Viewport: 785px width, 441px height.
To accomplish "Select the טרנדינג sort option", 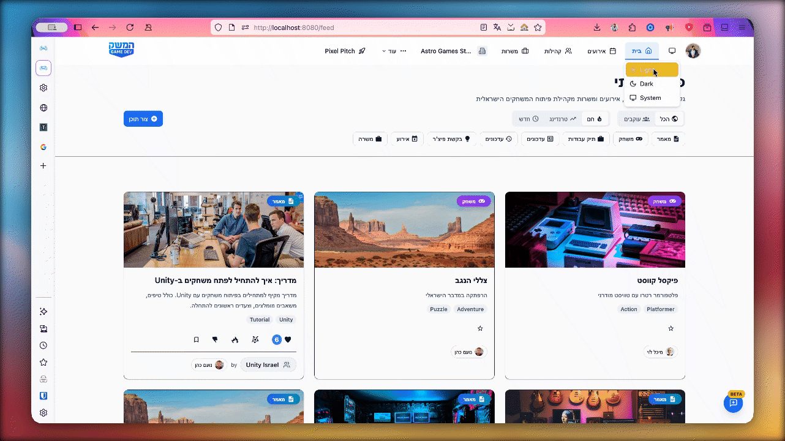I will [x=562, y=119].
